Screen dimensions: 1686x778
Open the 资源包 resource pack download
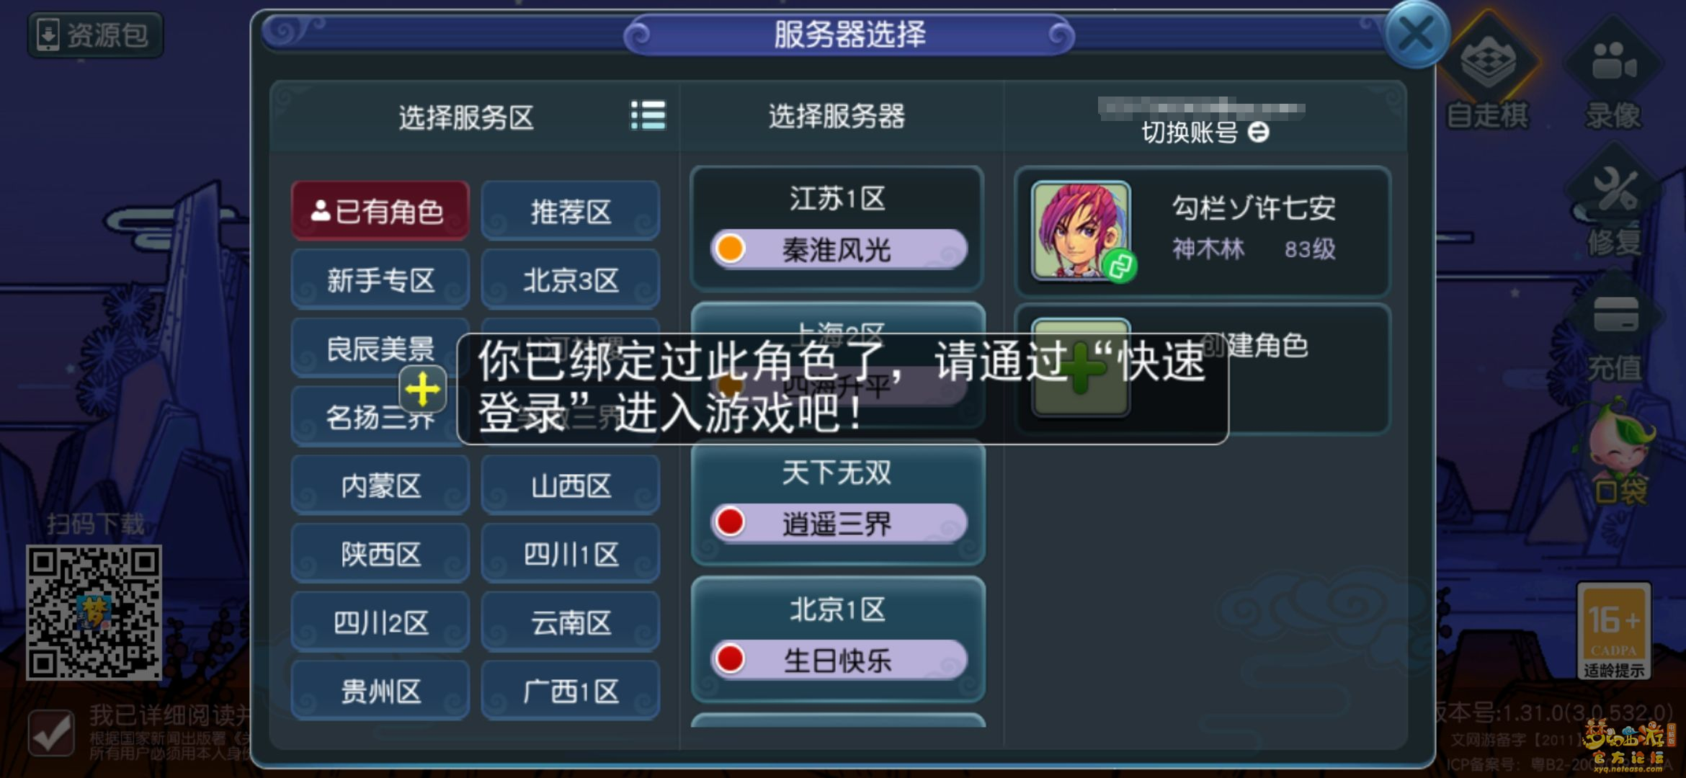click(95, 35)
